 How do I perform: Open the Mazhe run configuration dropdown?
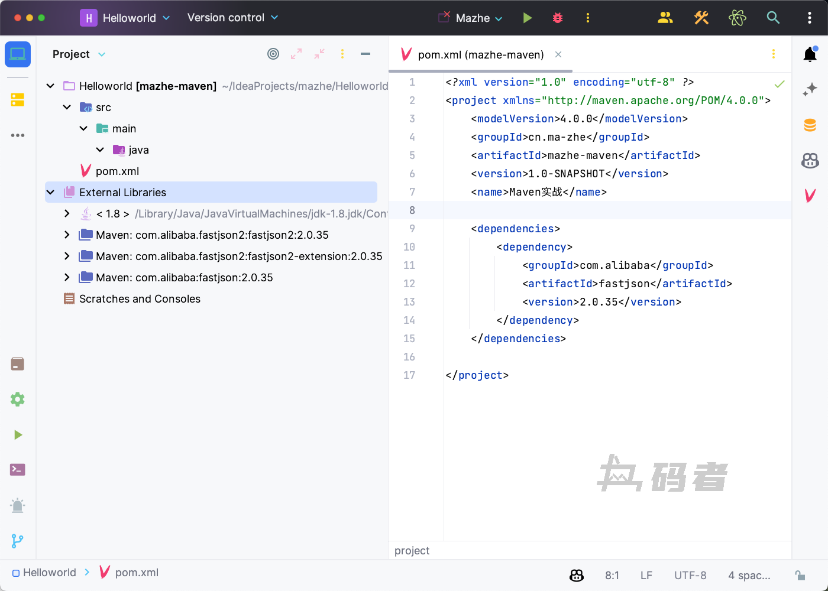point(478,18)
